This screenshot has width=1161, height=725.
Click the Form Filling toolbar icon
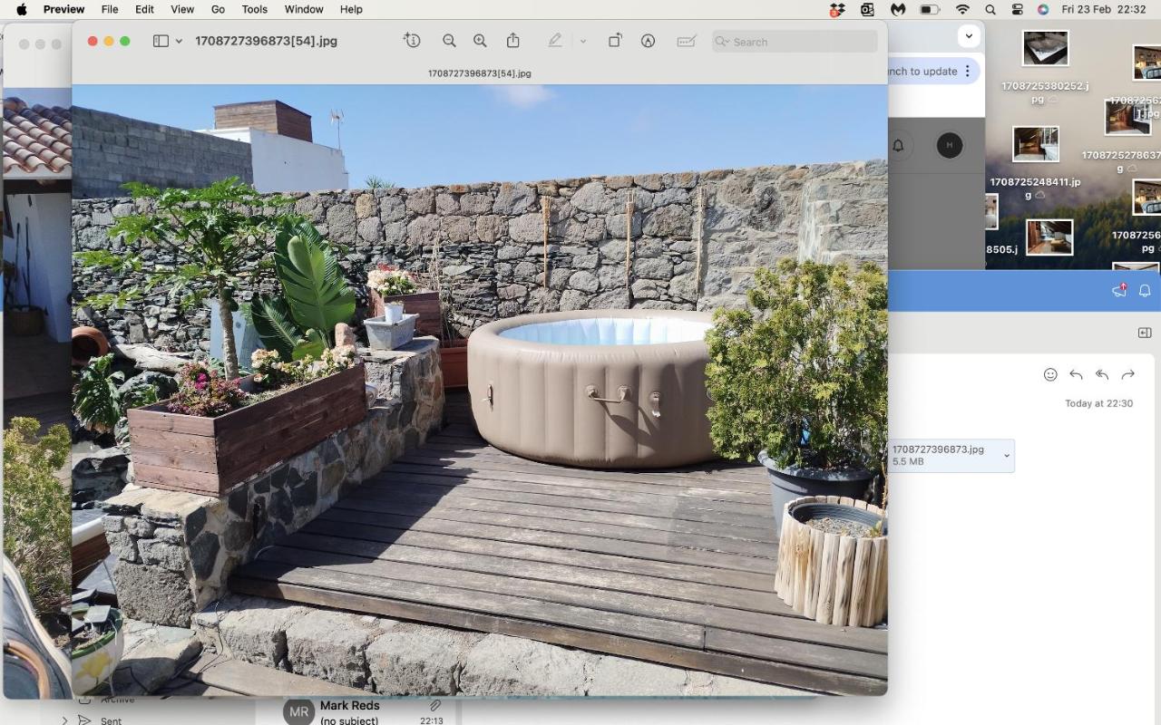coord(687,41)
